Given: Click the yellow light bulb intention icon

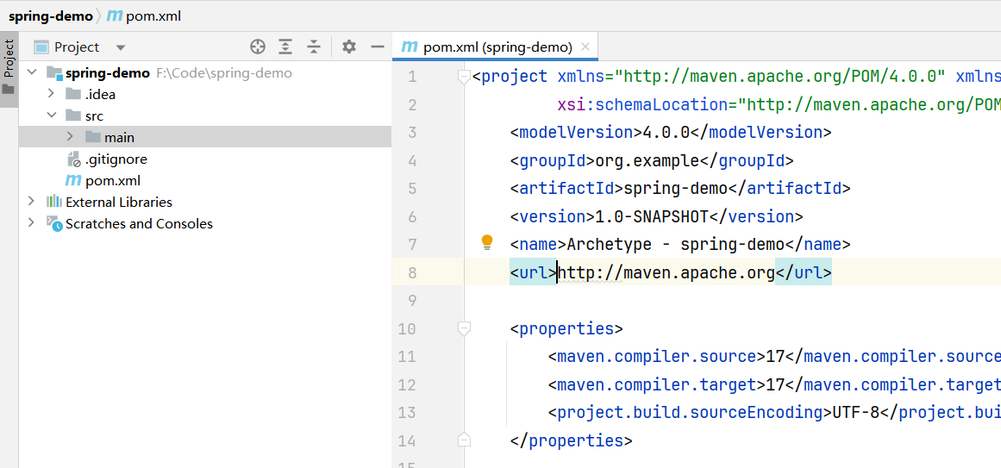Looking at the screenshot, I should pyautogui.click(x=487, y=242).
